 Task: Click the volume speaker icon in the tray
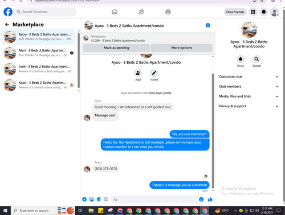click(x=257, y=210)
